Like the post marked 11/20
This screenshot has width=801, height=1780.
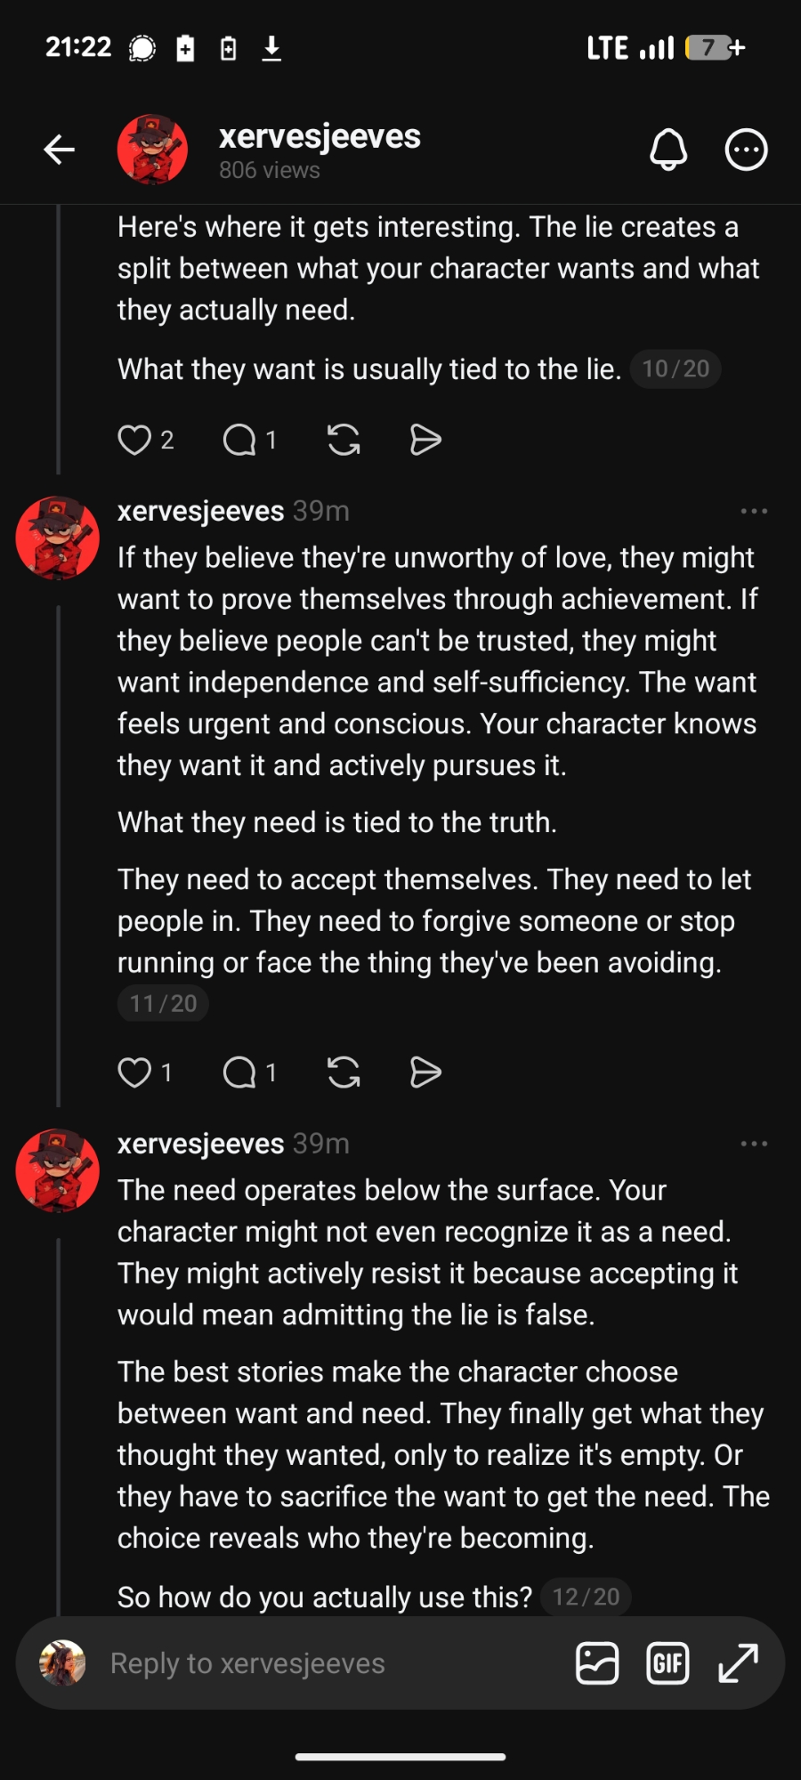[x=135, y=1072]
